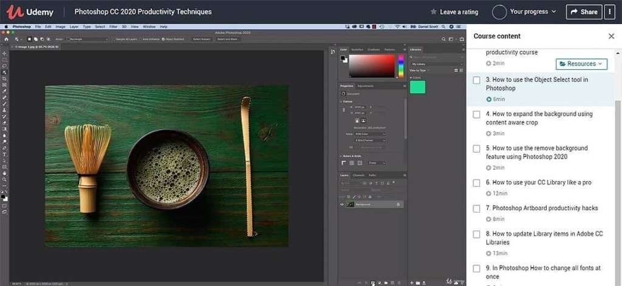
Task: Open the RGB Color mode dropdown
Action: click(x=370, y=134)
